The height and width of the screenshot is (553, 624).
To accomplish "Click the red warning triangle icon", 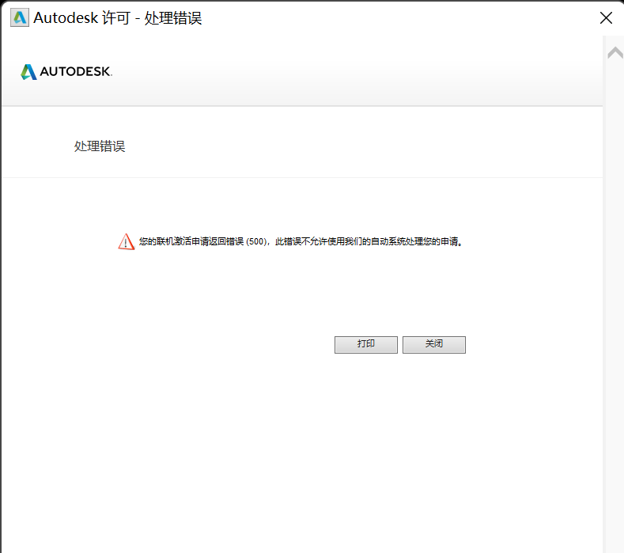I will point(127,241).
